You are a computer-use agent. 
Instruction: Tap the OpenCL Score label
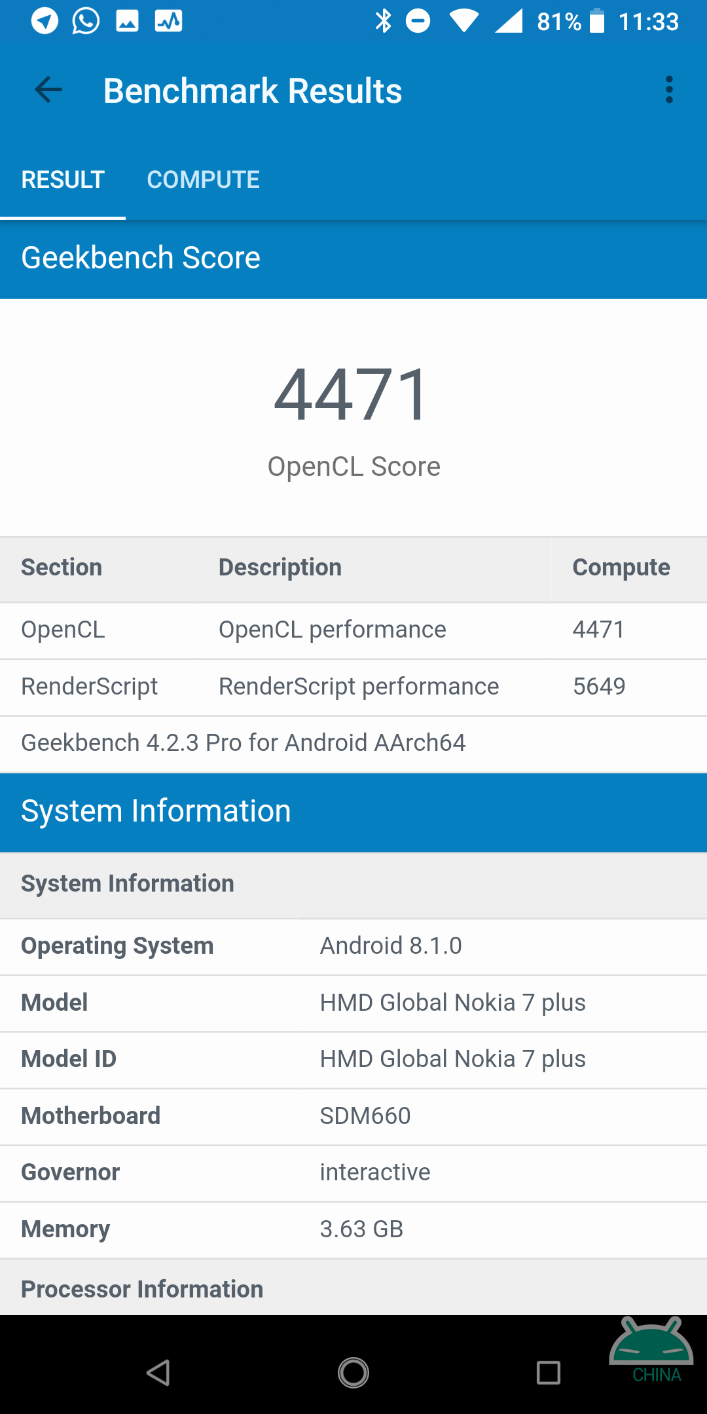coord(353,467)
